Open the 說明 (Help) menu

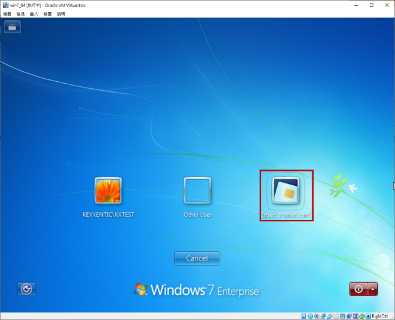[x=61, y=14]
